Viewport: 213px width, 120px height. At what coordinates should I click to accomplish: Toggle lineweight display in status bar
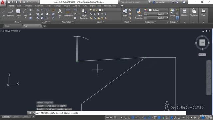(155, 117)
